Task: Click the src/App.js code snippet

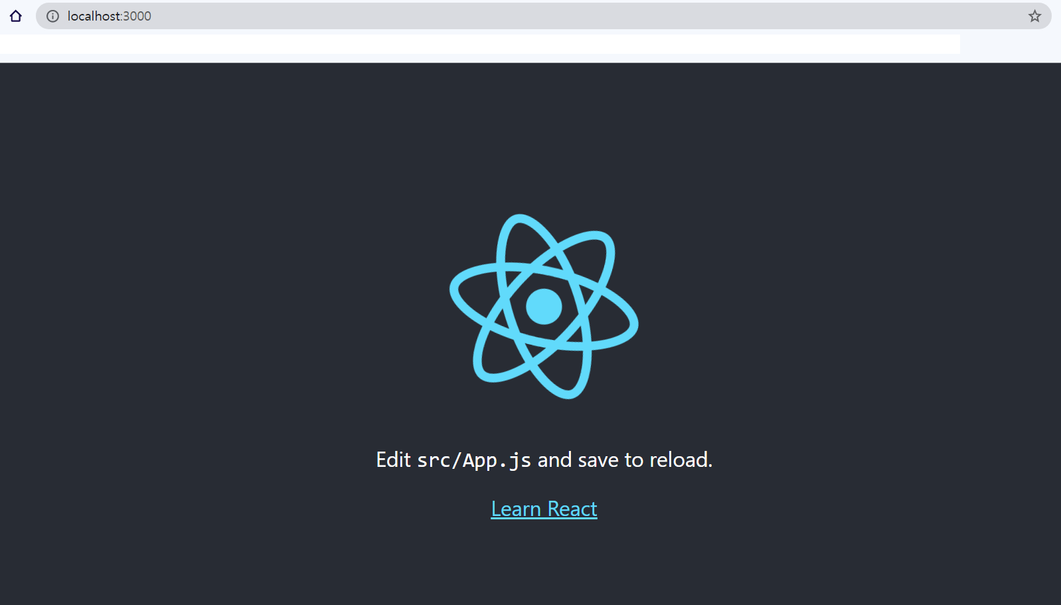Action: pyautogui.click(x=474, y=460)
